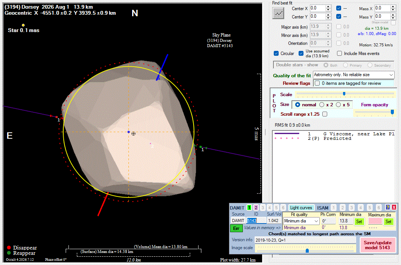Click the Surf/Vol 1.042 field
The height and width of the screenshot is (265, 401).
(274, 221)
